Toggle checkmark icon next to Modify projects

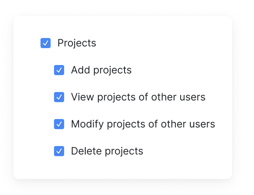click(x=59, y=124)
